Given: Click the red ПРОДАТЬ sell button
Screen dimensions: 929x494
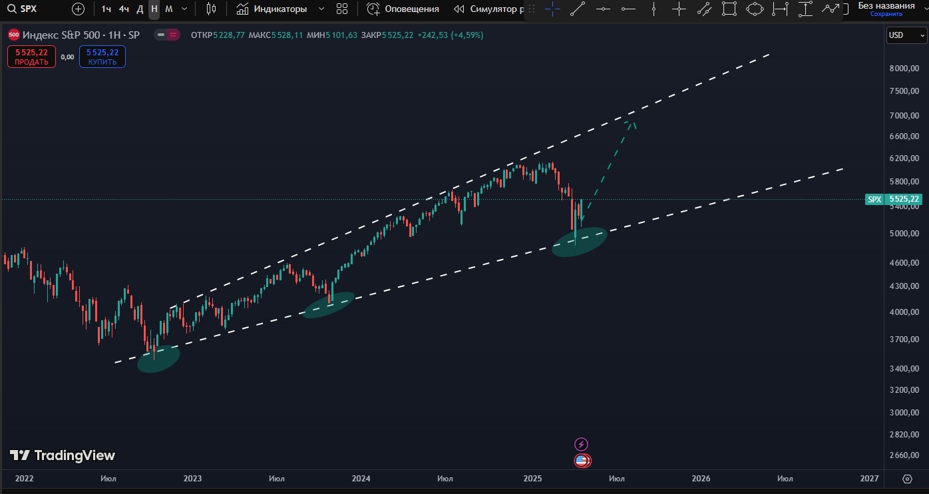Looking at the screenshot, I should pyautogui.click(x=31, y=56).
